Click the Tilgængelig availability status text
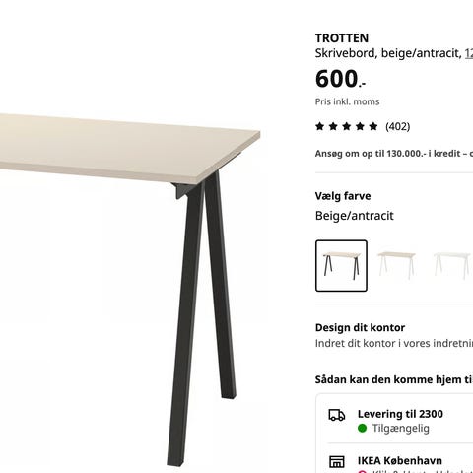 [401, 429]
